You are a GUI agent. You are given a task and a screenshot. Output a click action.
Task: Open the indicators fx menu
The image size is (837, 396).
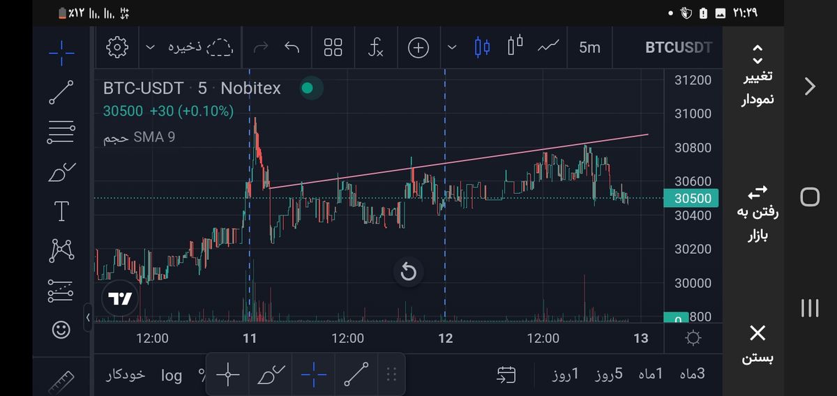tap(375, 47)
